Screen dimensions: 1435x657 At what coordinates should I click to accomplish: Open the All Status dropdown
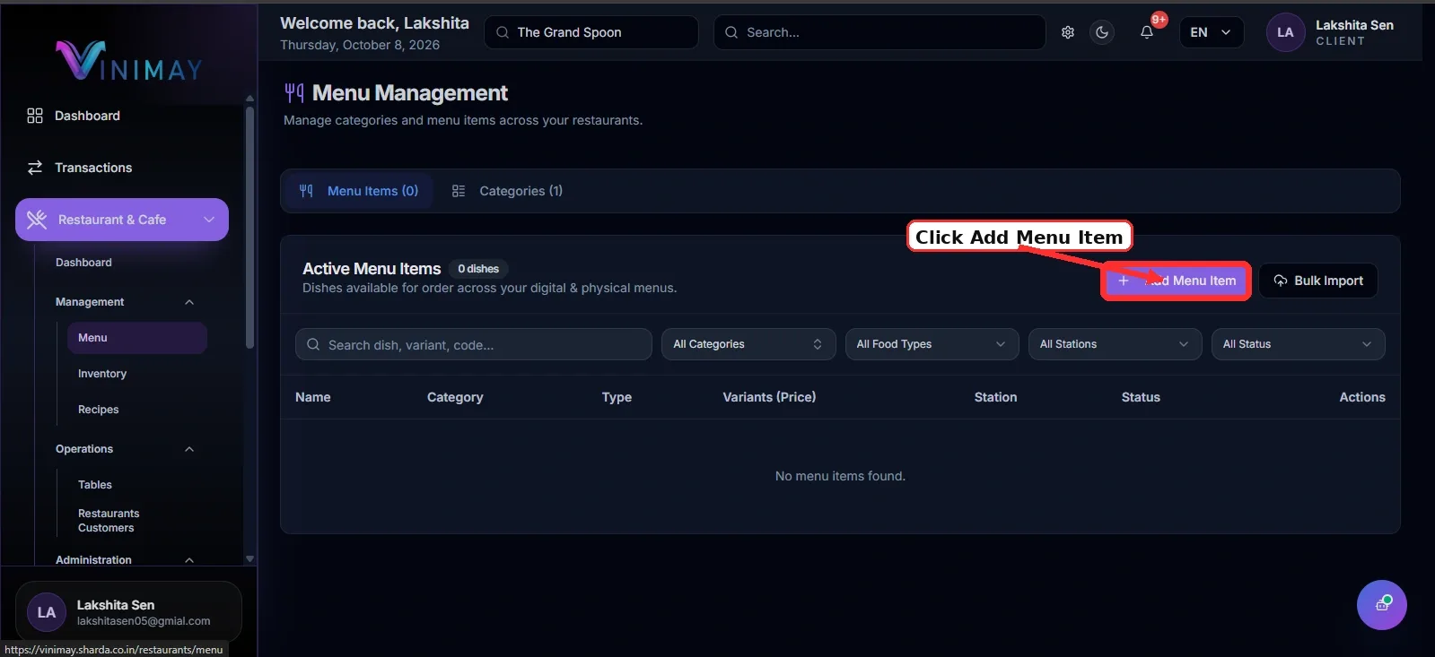[1298, 344]
